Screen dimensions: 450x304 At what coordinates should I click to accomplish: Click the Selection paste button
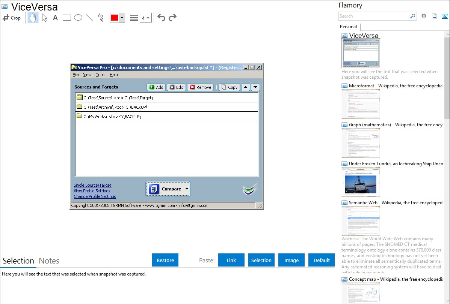[261, 260]
